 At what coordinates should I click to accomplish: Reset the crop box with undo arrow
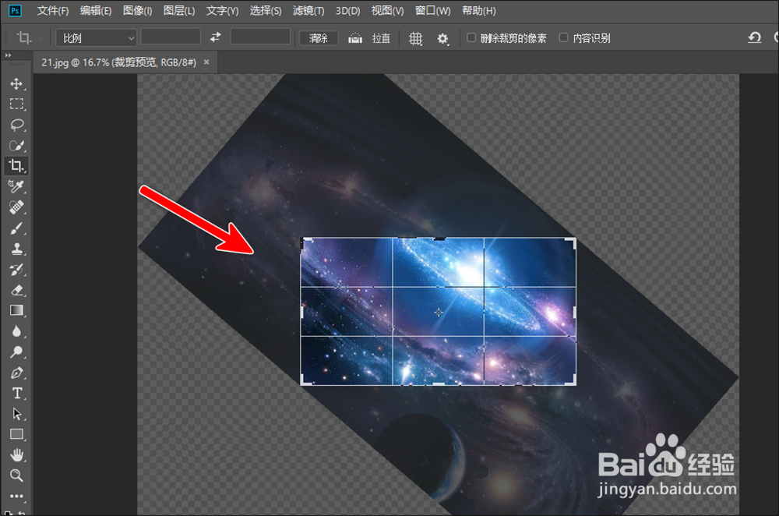click(x=755, y=37)
